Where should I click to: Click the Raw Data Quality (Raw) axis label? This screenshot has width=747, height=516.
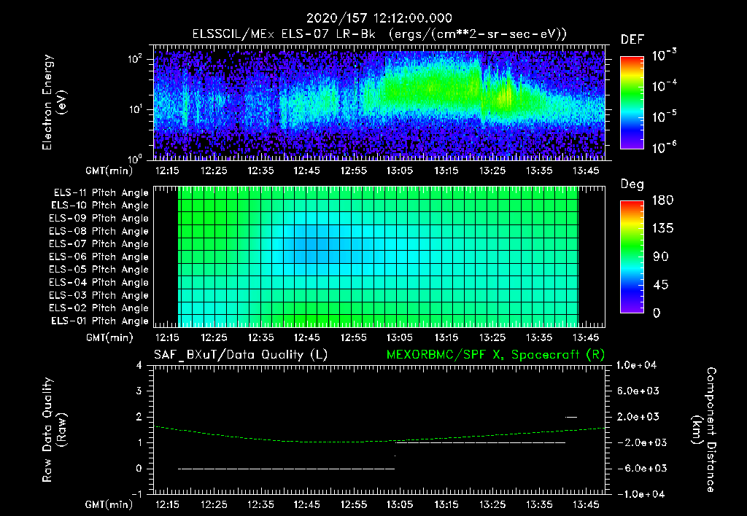tap(54, 430)
